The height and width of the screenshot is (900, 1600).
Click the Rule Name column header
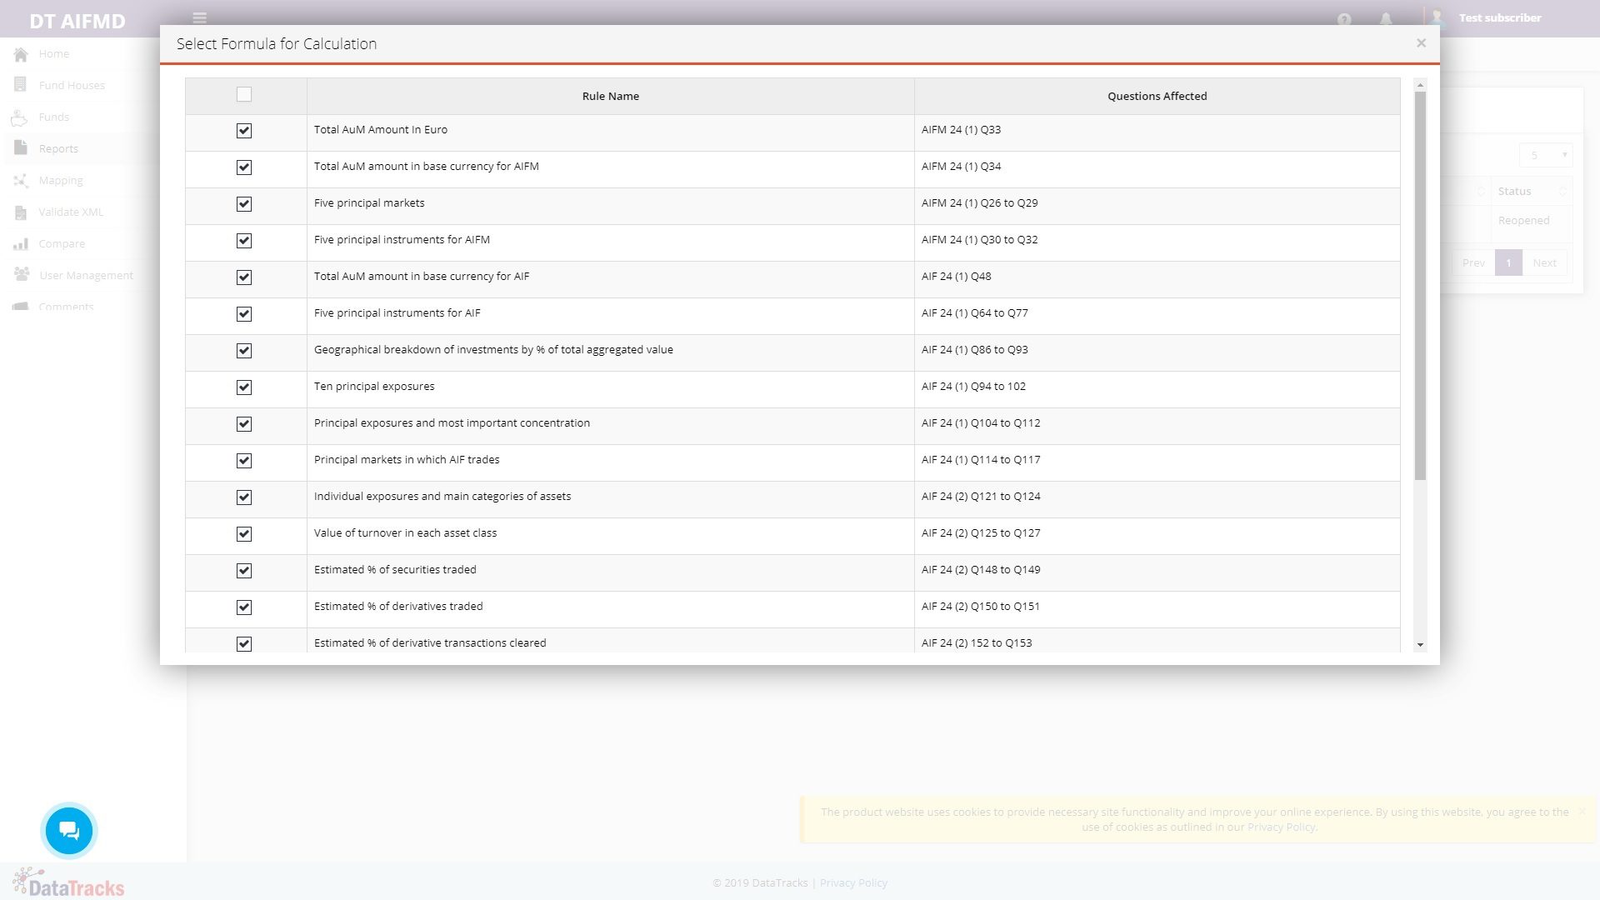[x=611, y=97]
